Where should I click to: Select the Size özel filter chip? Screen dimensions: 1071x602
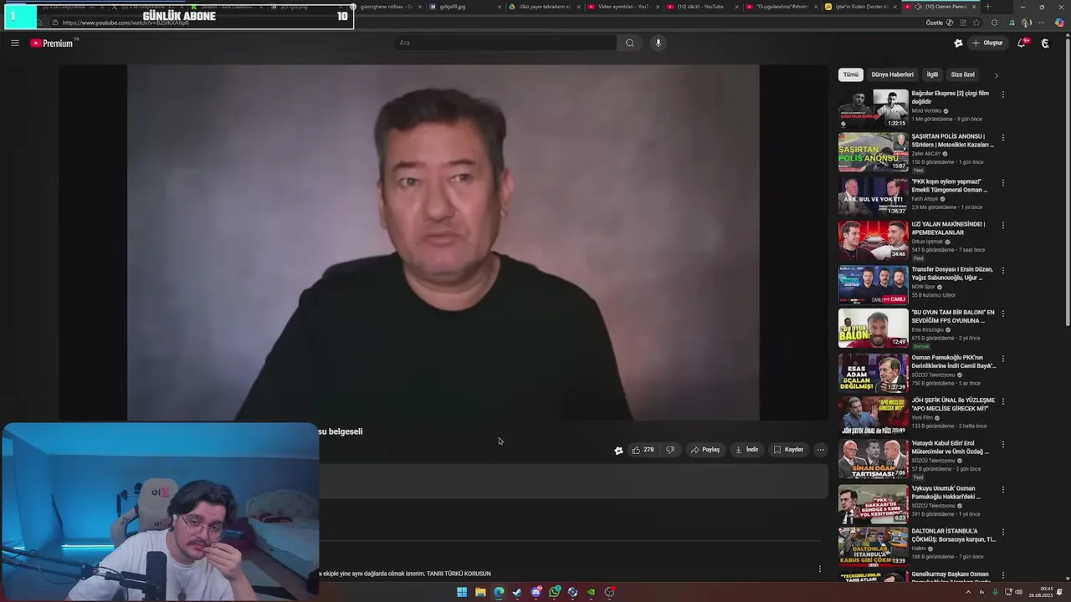pyautogui.click(x=962, y=74)
